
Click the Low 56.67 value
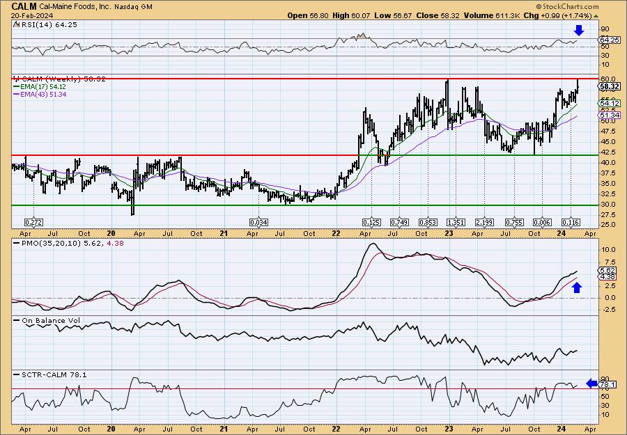click(x=393, y=15)
